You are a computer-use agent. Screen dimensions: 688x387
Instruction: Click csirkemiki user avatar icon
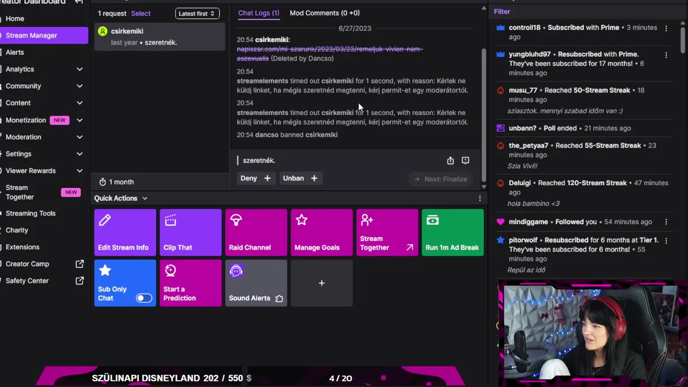(x=103, y=31)
